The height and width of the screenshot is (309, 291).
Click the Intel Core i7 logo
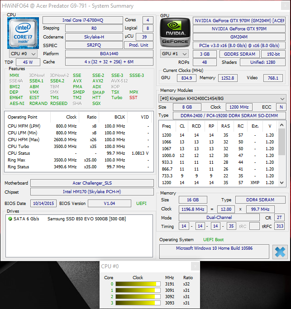tap(23, 33)
